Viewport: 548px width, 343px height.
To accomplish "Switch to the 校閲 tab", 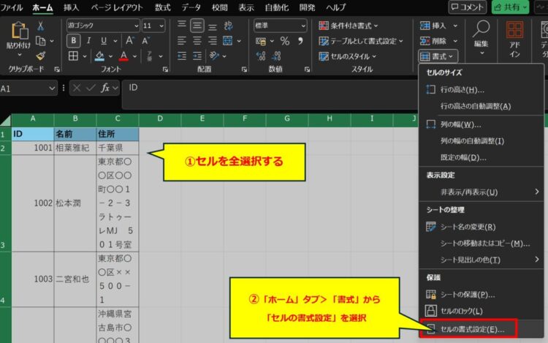I will (219, 7).
